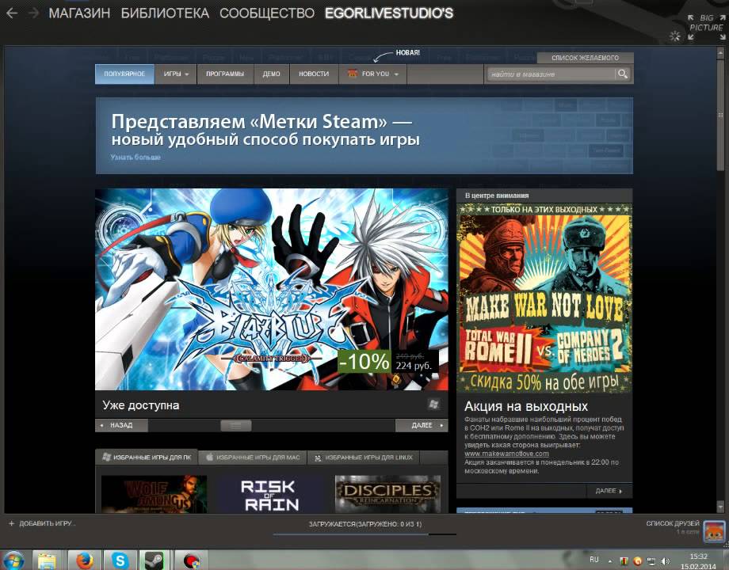Open the Windows Start menu
The width and height of the screenshot is (729, 570).
13,560
